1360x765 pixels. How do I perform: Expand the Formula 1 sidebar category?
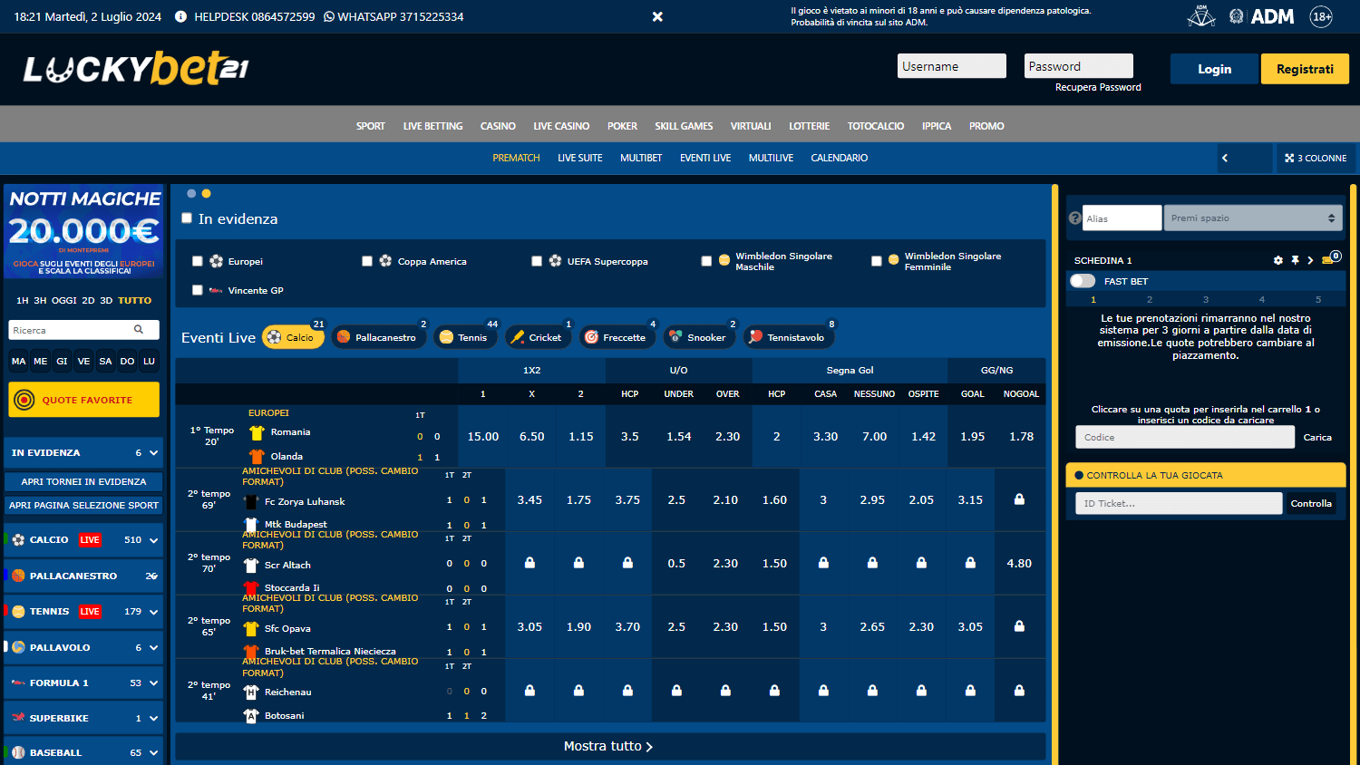83,683
